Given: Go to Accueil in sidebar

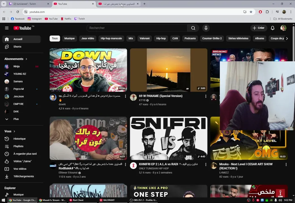Looking at the screenshot, I should (x=22, y=39).
